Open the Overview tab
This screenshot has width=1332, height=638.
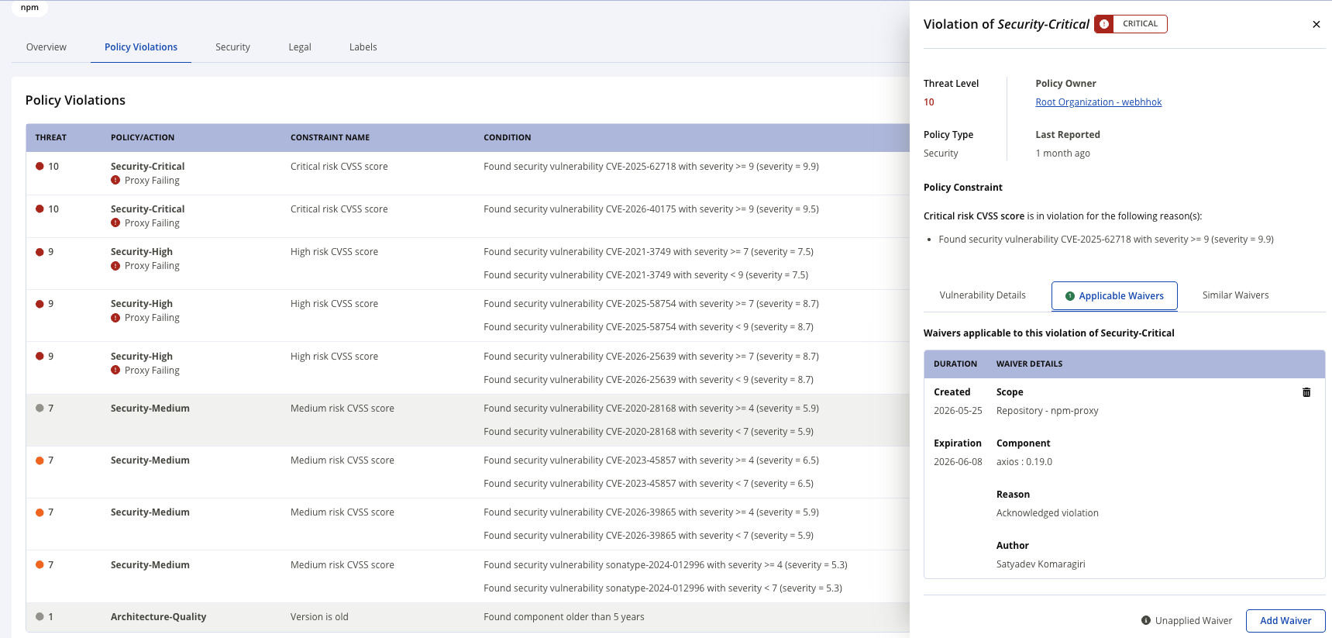(46, 47)
